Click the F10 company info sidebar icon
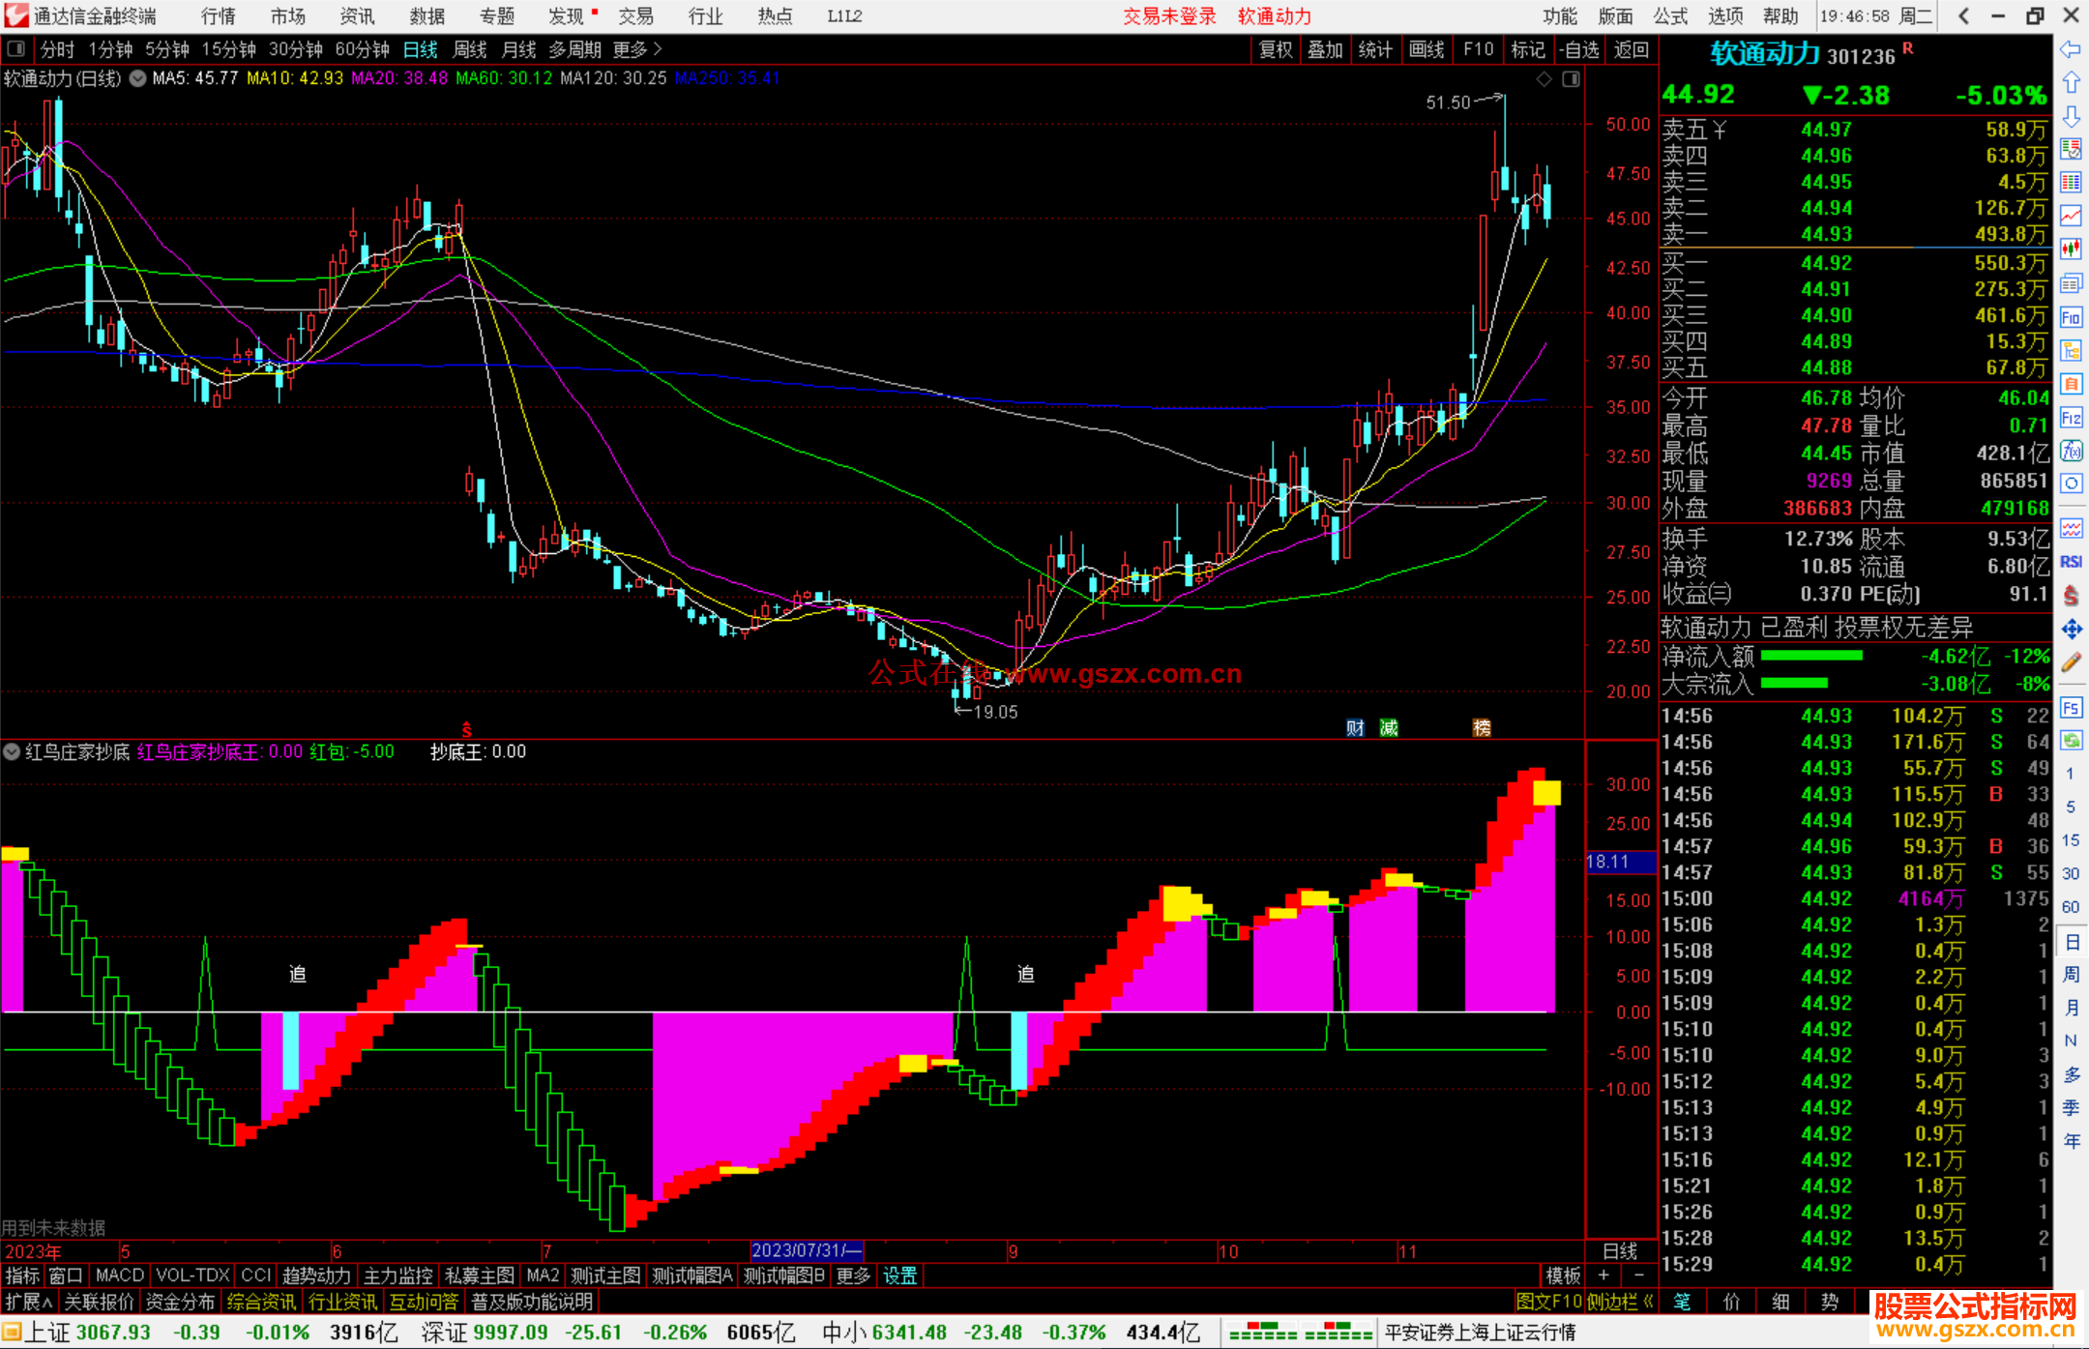 click(2071, 318)
